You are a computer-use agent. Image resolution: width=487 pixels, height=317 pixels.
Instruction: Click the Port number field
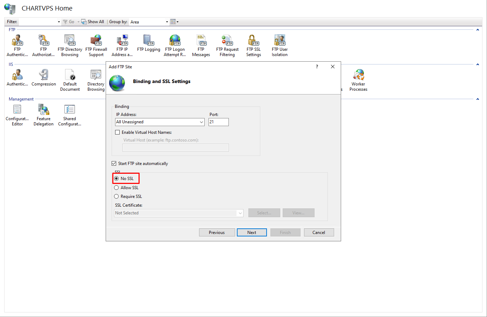pos(218,122)
